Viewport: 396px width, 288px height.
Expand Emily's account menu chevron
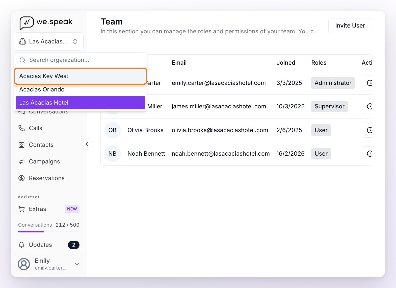77,264
